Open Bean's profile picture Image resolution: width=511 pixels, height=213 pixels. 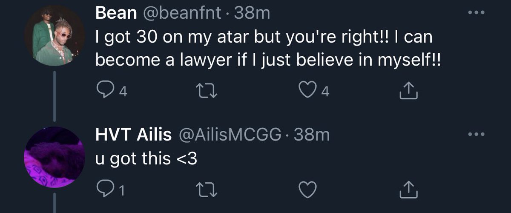click(x=54, y=36)
